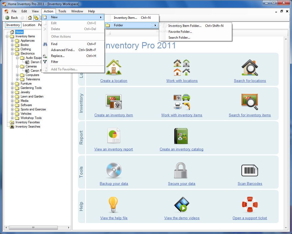The image size is (292, 234).
Task: Switch to the Location tab
Action: (29, 25)
